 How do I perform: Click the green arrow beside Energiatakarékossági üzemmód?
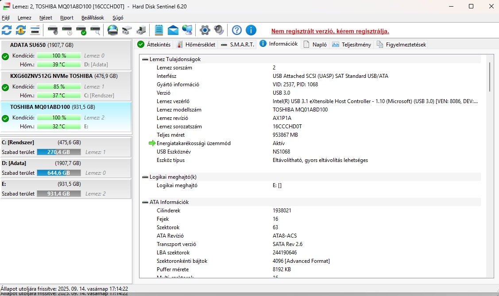(x=152, y=143)
